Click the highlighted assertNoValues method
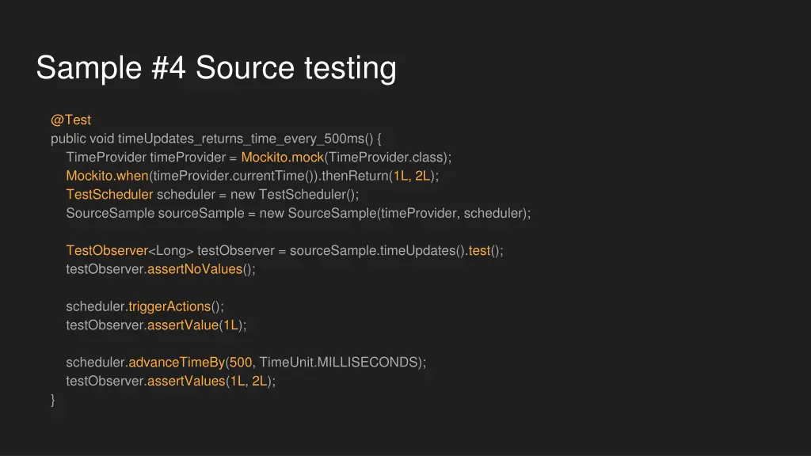The height and width of the screenshot is (456, 811). (195, 269)
